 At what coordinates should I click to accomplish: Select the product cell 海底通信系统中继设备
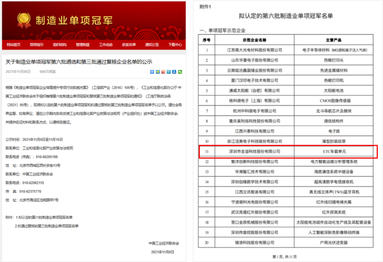[x=334, y=172]
